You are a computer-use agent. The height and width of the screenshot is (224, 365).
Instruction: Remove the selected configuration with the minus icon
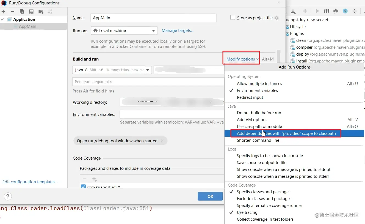tap(13, 12)
